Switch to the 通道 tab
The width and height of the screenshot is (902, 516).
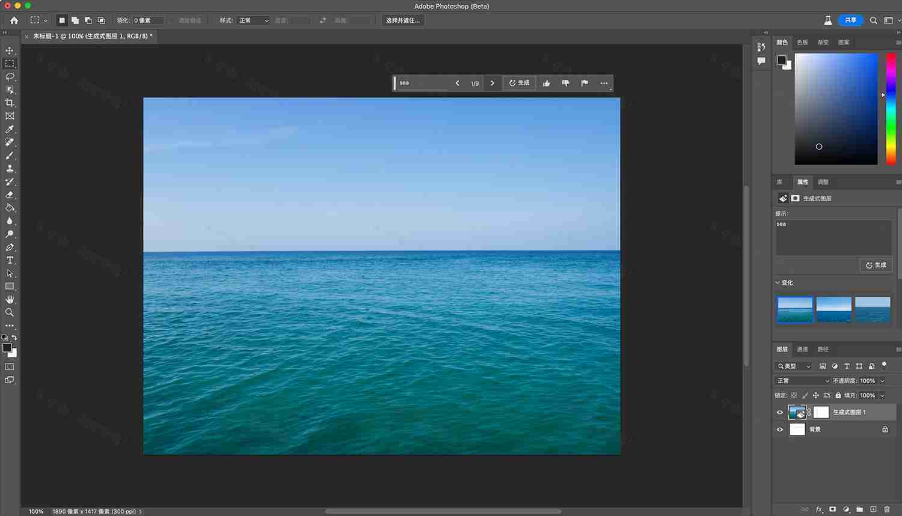coord(802,349)
